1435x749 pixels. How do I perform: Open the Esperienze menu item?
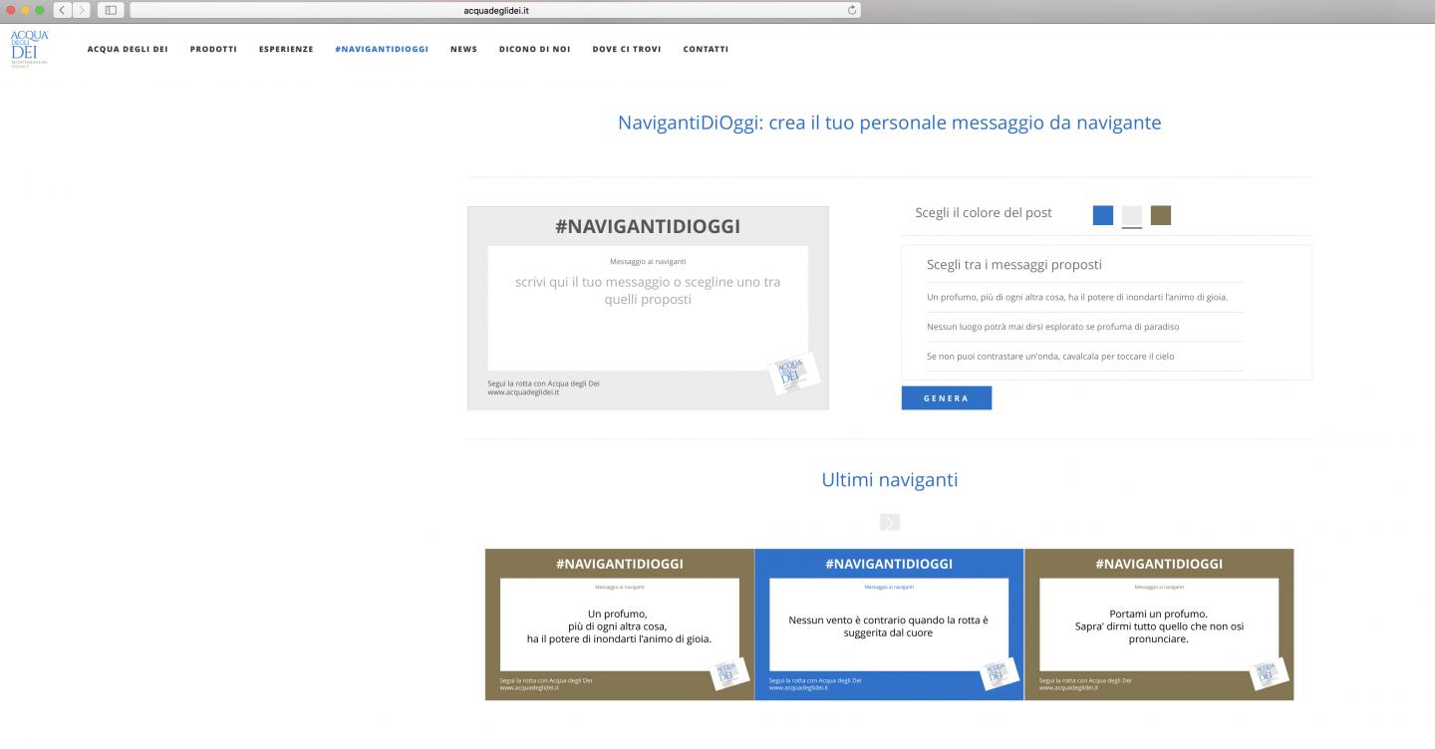pyautogui.click(x=286, y=49)
